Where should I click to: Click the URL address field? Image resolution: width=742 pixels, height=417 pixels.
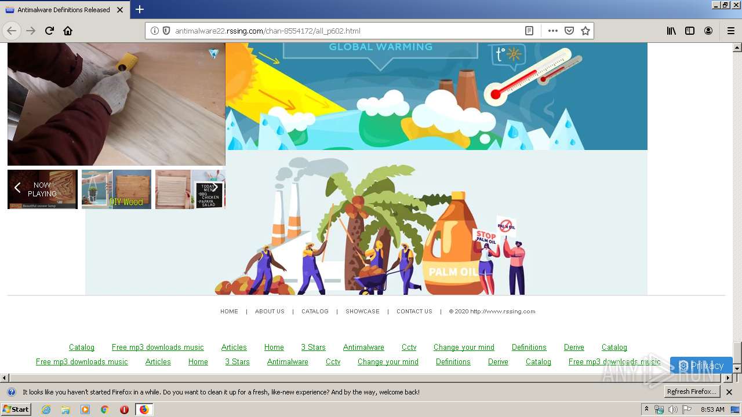[x=347, y=31]
